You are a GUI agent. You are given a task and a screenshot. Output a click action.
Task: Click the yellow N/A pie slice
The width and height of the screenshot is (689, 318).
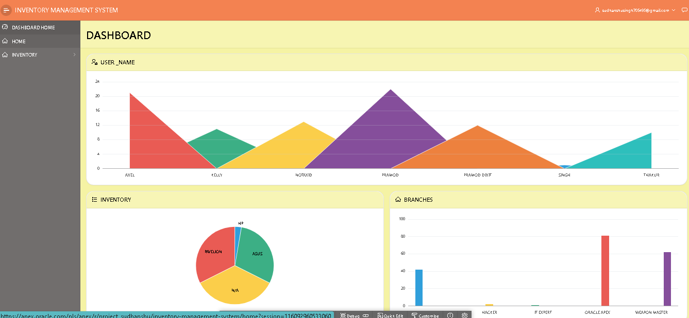[236, 290]
